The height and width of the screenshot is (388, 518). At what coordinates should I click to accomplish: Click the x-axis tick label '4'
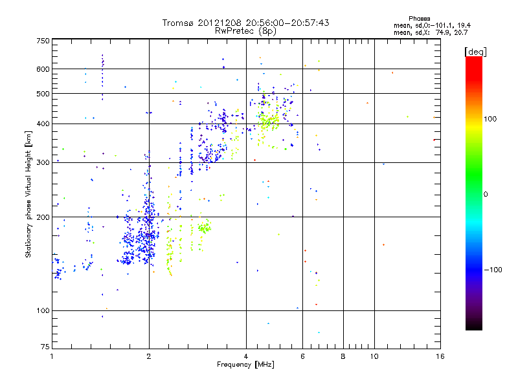[x=246, y=356]
